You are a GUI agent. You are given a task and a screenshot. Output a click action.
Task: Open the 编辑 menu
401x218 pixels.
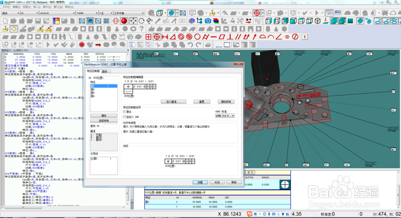tap(16, 7)
